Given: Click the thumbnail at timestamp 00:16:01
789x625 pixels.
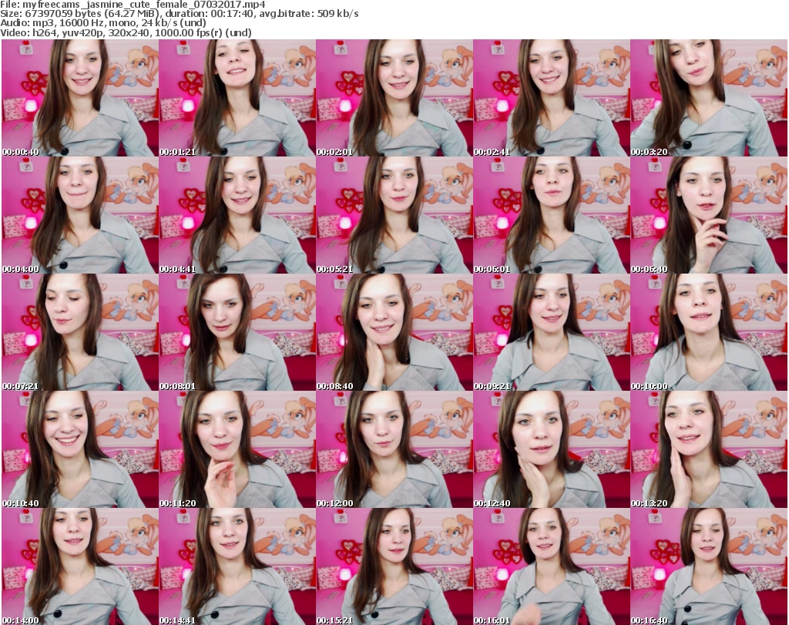Looking at the screenshot, I should pos(552,566).
